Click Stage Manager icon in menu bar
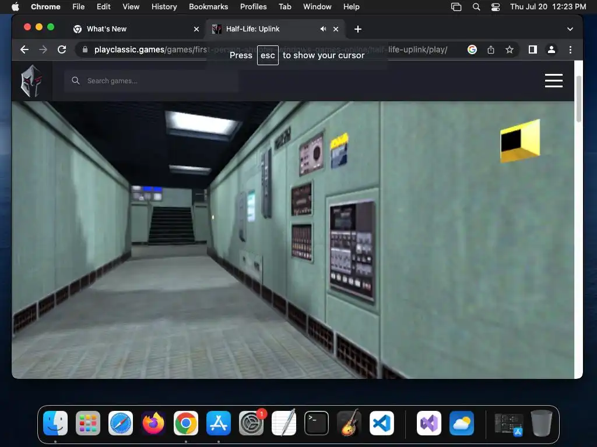Viewport: 597px width, 447px height. [456, 7]
